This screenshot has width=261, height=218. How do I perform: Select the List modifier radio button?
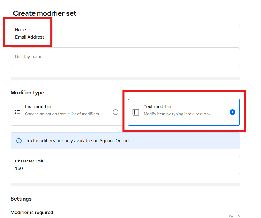pyautogui.click(x=116, y=112)
